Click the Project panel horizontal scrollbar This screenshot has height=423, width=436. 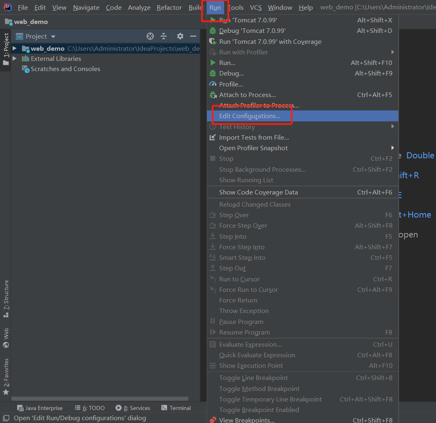pyautogui.click(x=100, y=399)
